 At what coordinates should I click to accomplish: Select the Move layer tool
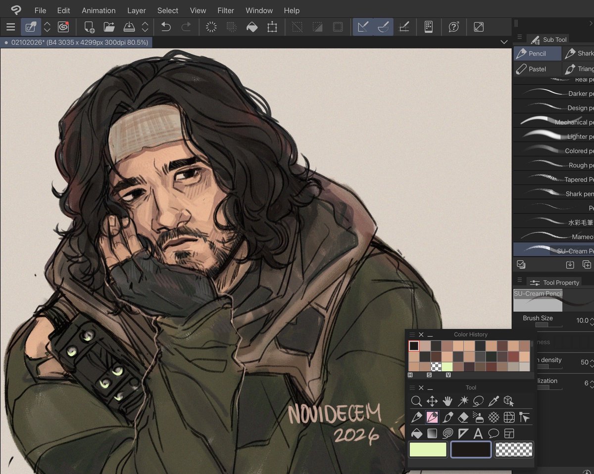[x=432, y=401]
